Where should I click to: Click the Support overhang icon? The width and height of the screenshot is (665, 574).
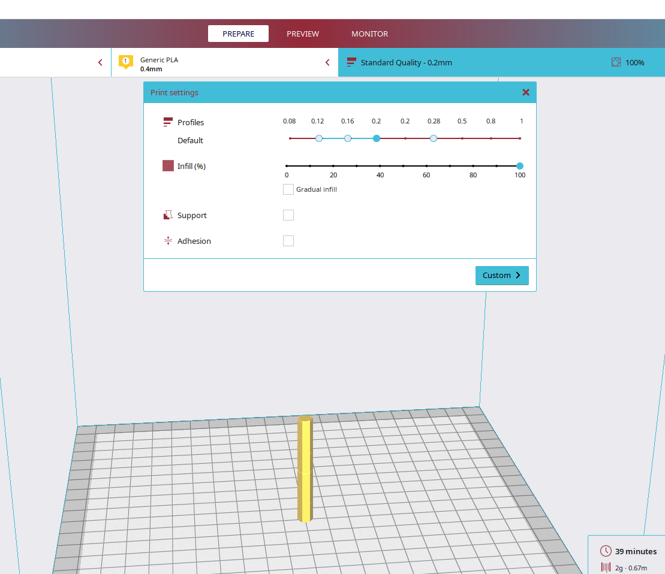click(x=168, y=215)
